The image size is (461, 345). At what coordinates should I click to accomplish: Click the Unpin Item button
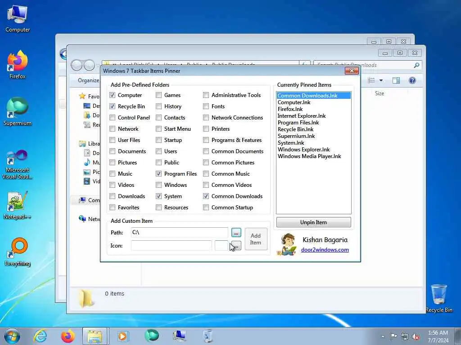[x=313, y=222]
